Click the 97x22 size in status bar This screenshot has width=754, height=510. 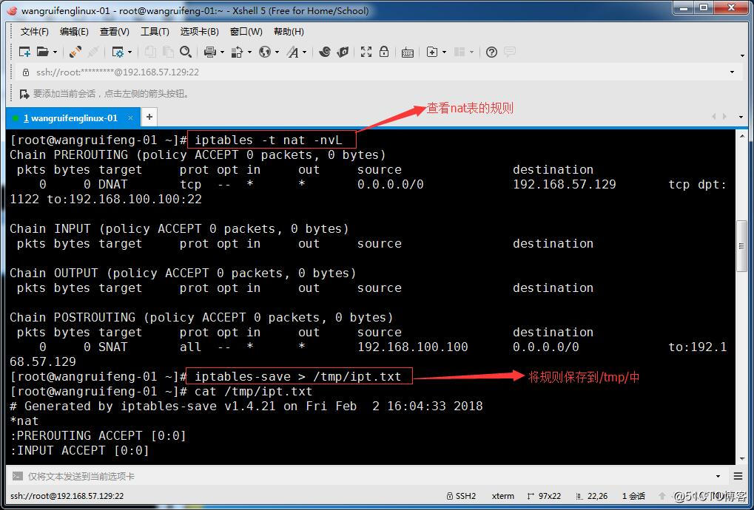click(544, 496)
